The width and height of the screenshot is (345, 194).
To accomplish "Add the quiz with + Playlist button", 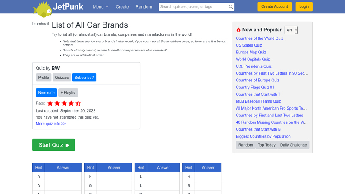I will coord(68,93).
